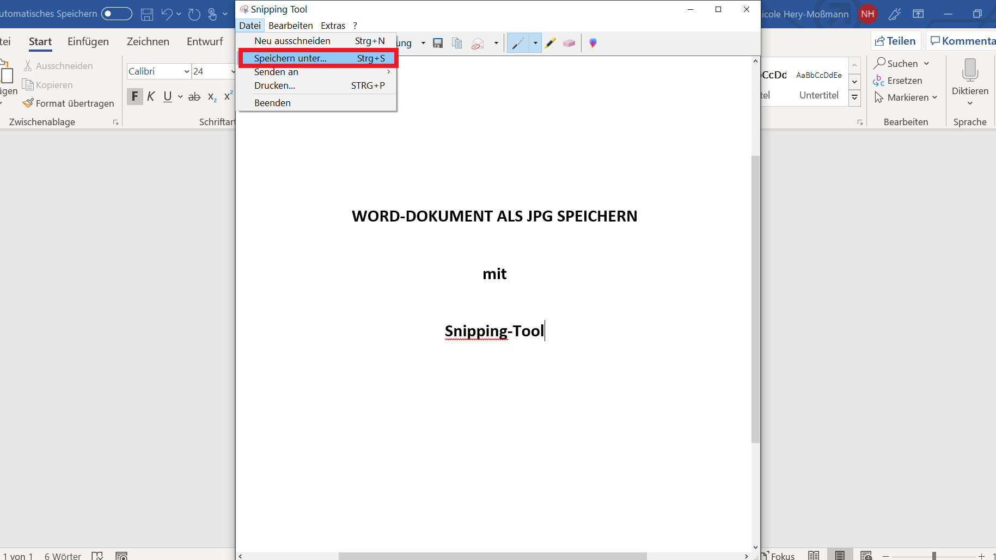Open the Bearbeiten menu in Snipping Tool

point(291,26)
